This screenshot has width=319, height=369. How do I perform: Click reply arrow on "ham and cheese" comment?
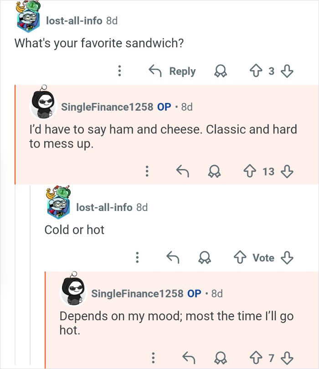click(183, 171)
